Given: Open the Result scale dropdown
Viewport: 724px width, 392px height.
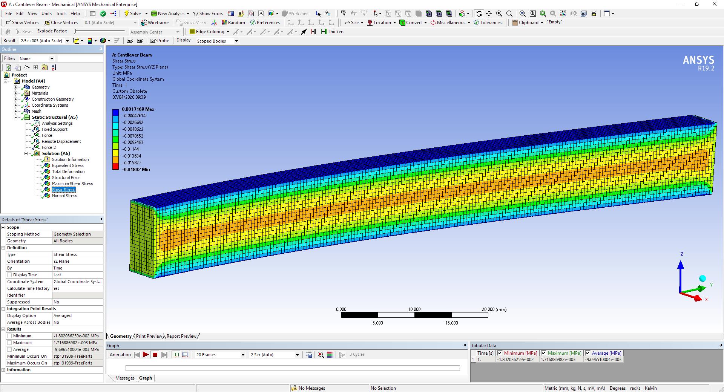Looking at the screenshot, I should pyautogui.click(x=67, y=41).
